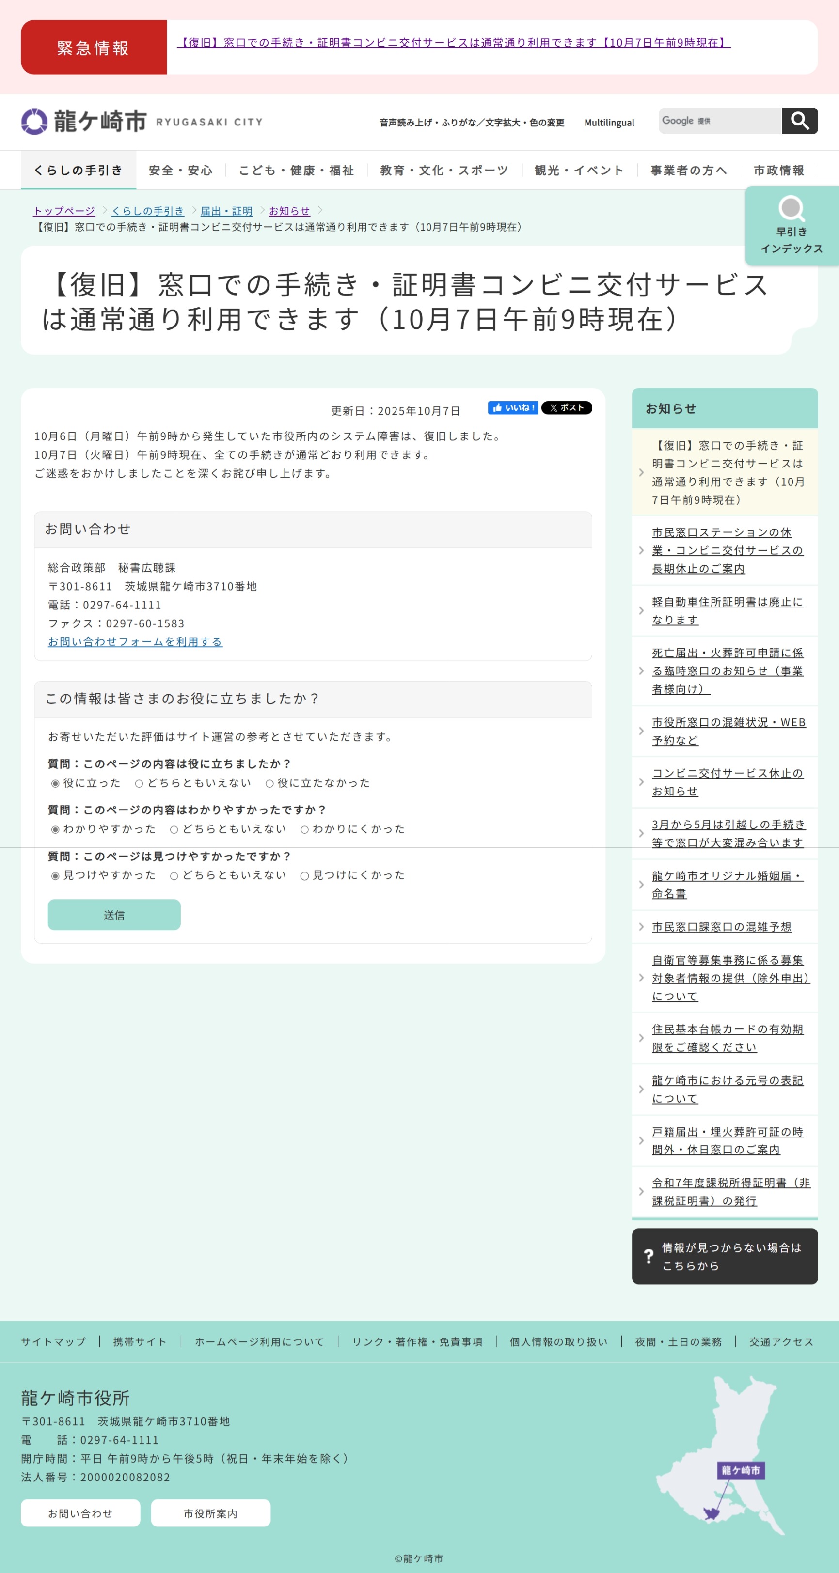
Task: Click the Facebook いいね！ button
Action: coord(512,408)
